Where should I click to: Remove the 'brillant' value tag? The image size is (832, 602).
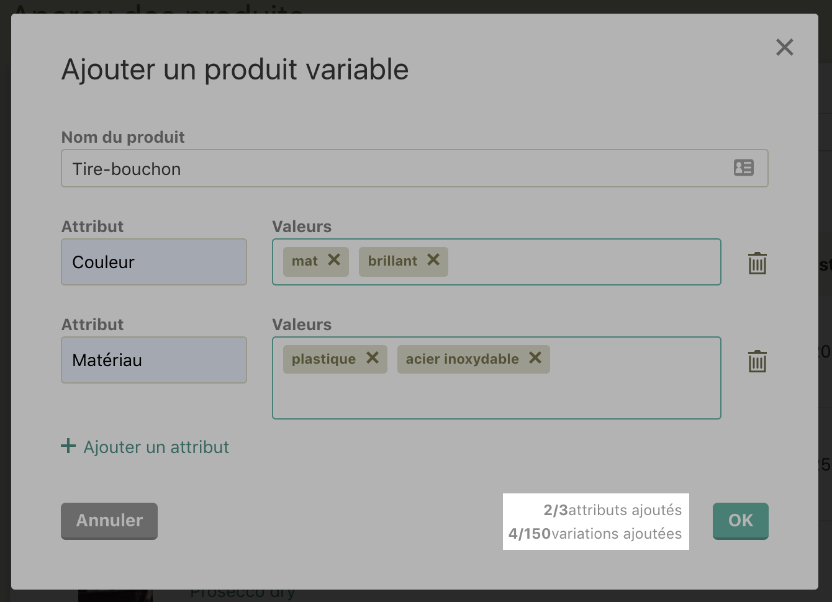(x=433, y=260)
